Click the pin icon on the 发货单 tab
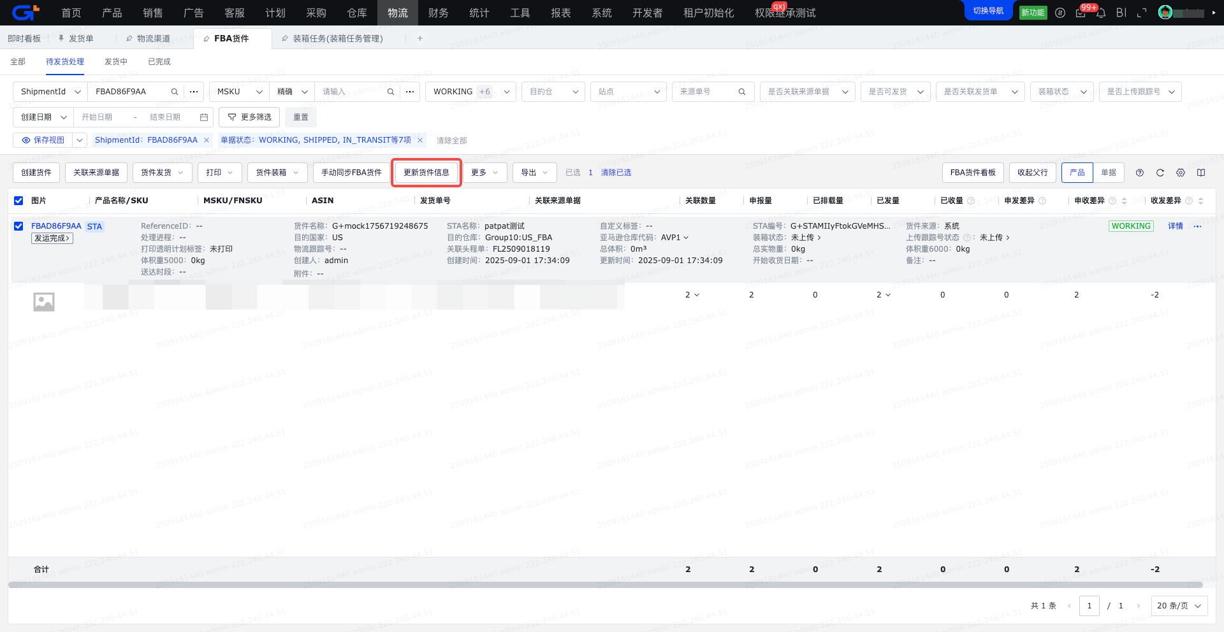1224x632 pixels. click(61, 38)
